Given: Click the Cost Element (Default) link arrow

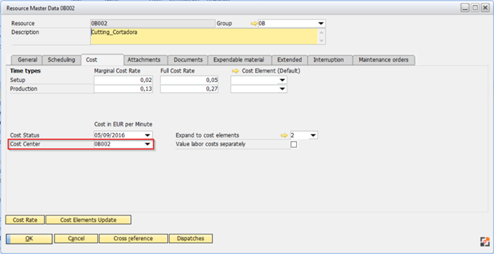Looking at the screenshot, I should (236, 71).
